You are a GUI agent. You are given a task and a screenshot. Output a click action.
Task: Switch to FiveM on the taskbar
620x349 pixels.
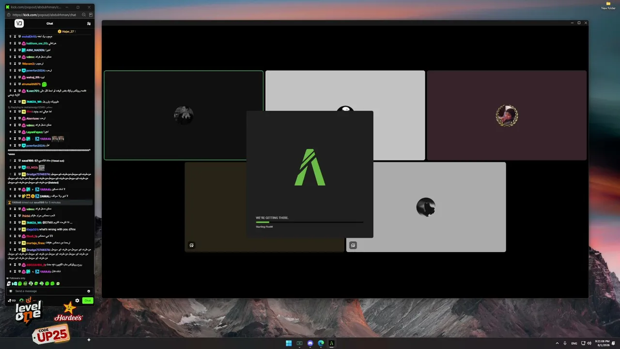pyautogui.click(x=331, y=343)
